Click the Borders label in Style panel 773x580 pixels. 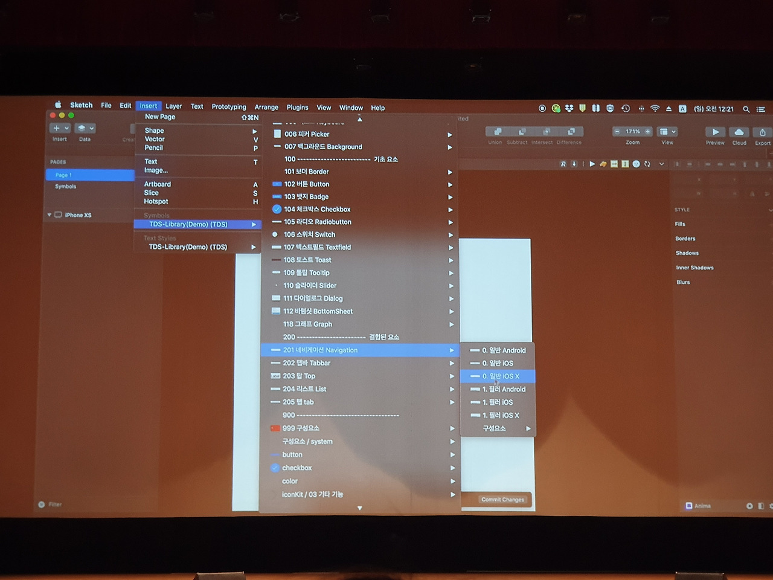coord(685,239)
